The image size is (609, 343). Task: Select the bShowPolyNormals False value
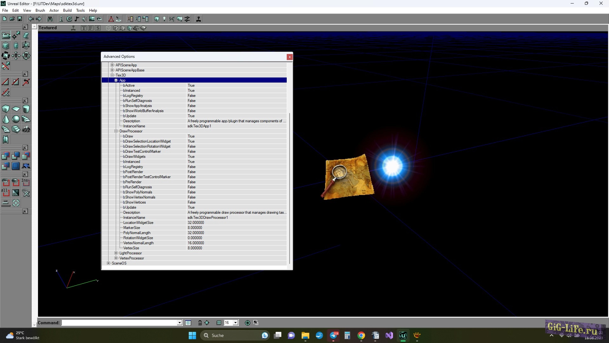click(x=192, y=192)
